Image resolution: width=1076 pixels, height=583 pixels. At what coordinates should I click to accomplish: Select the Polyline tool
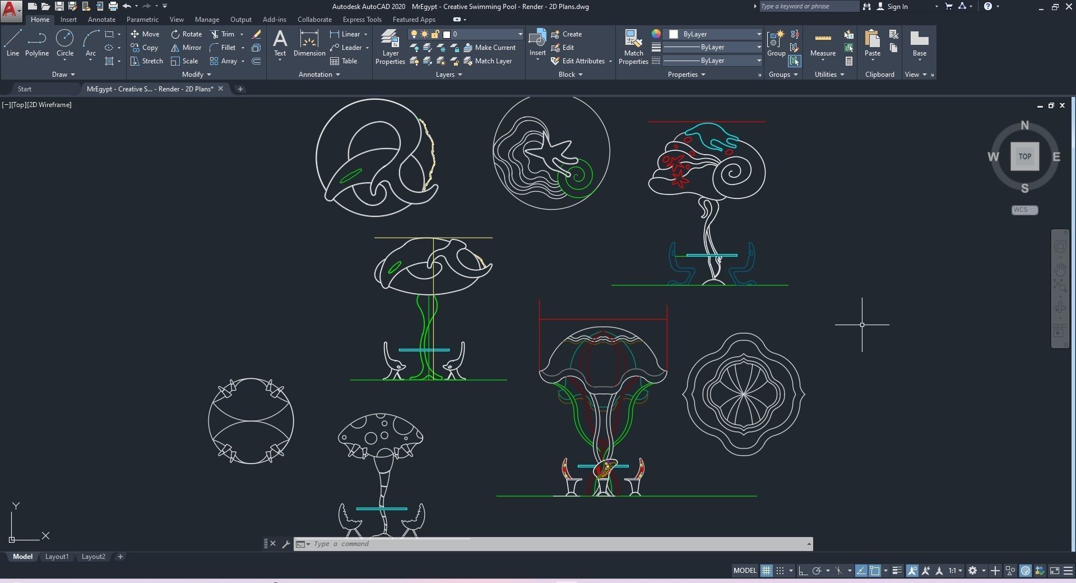[37, 43]
